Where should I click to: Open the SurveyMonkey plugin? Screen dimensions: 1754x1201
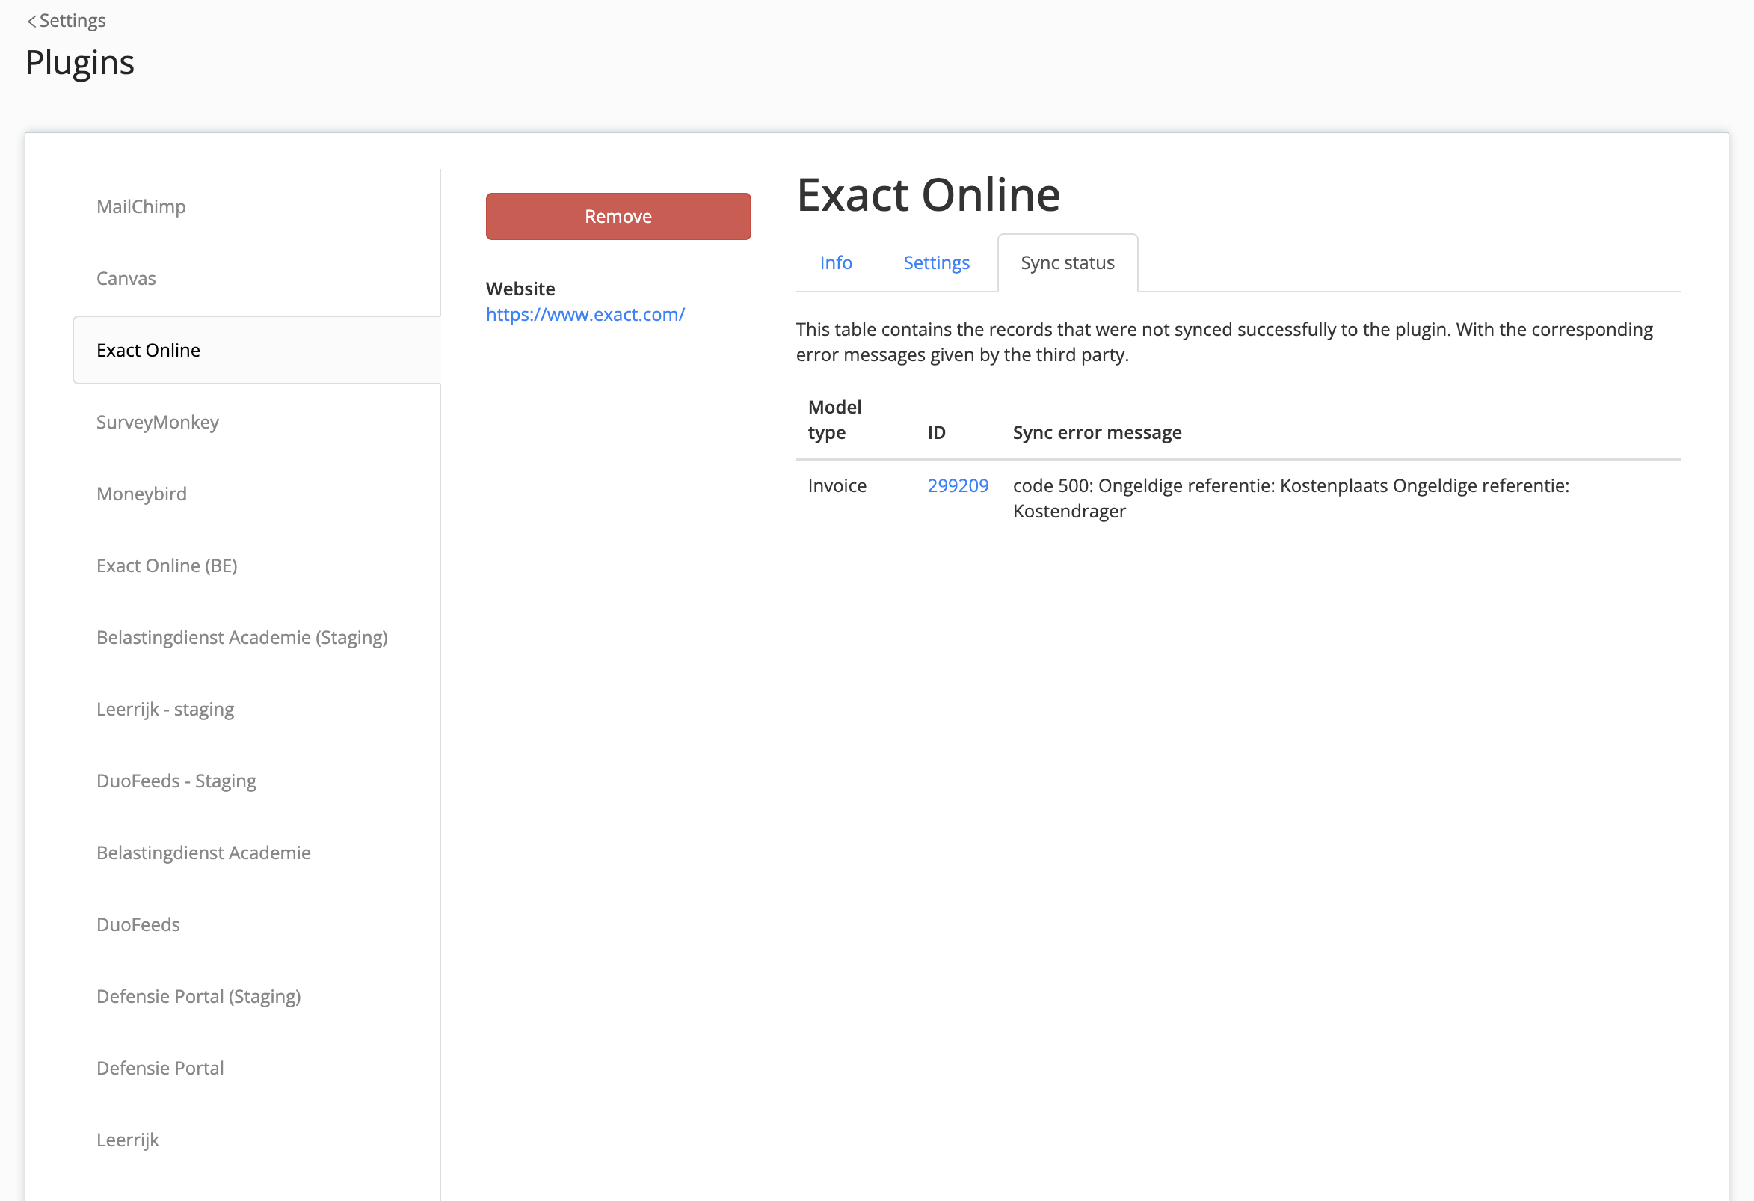point(158,422)
